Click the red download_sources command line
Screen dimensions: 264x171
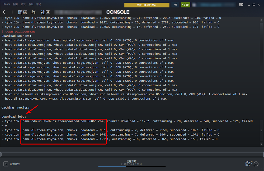pos(18,31)
